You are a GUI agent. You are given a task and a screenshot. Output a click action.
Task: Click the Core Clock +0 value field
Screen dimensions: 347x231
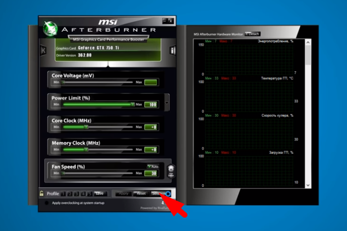coord(151,127)
